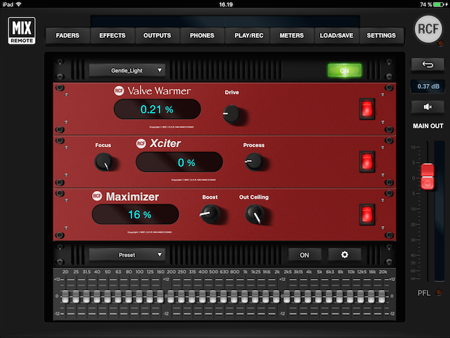Image resolution: width=450 pixels, height=338 pixels.
Task: Click the red MAIN OUT fader
Action: pyautogui.click(x=427, y=177)
